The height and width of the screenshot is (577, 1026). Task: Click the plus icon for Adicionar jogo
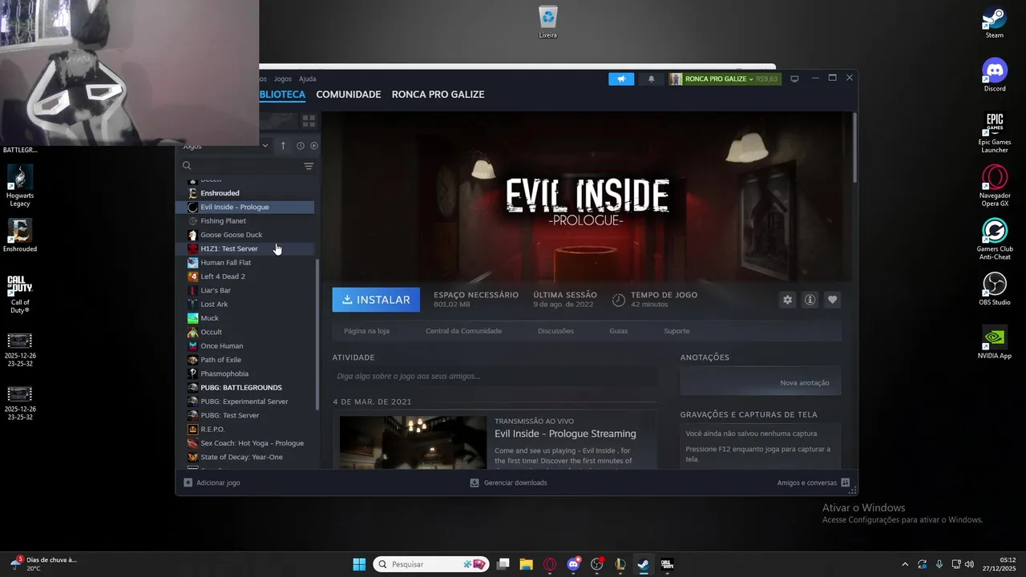pyautogui.click(x=188, y=482)
